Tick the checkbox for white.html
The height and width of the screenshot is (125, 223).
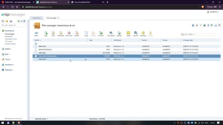tap(36, 59)
